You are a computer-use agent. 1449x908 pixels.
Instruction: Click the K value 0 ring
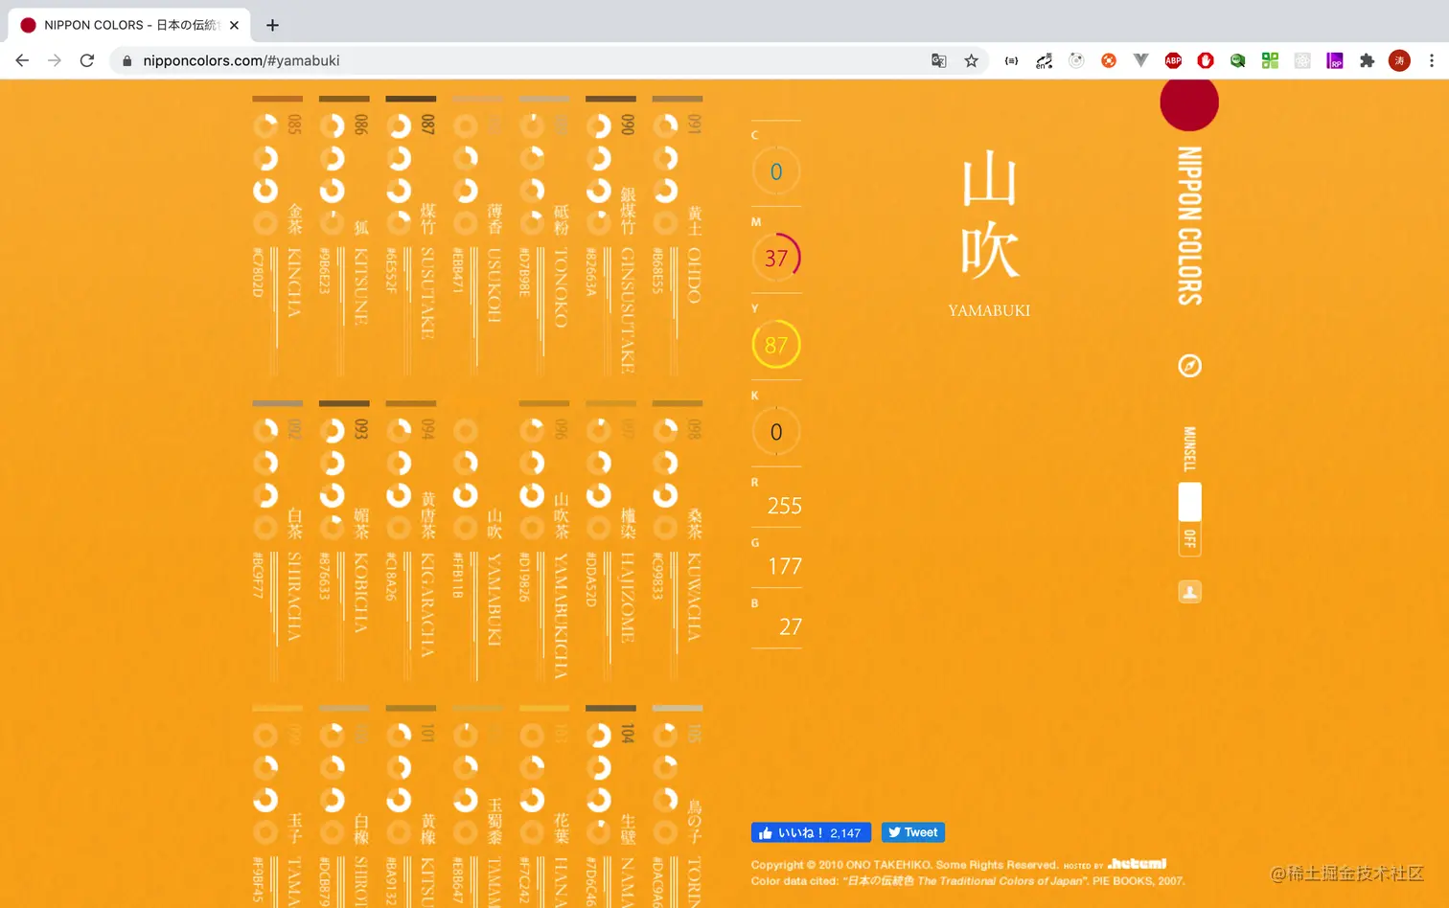click(776, 432)
